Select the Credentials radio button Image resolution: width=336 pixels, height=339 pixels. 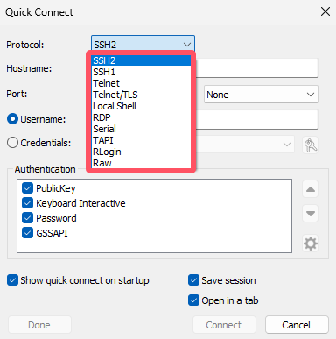click(12, 143)
